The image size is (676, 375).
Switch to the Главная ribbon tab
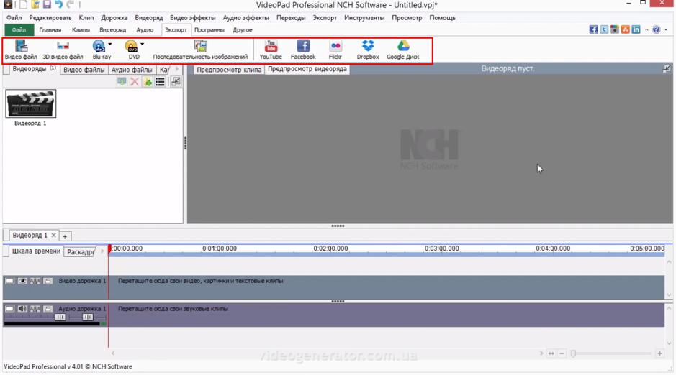point(50,29)
